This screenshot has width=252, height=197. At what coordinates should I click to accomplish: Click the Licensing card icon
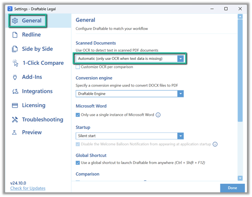[15, 105]
